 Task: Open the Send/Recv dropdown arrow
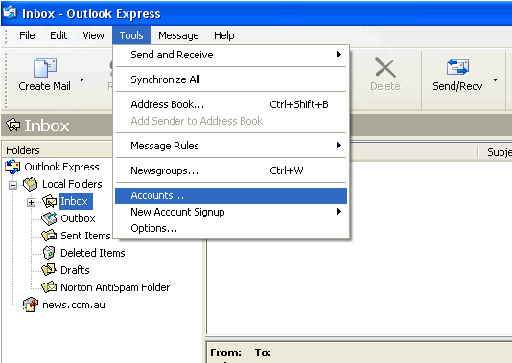coord(496,79)
